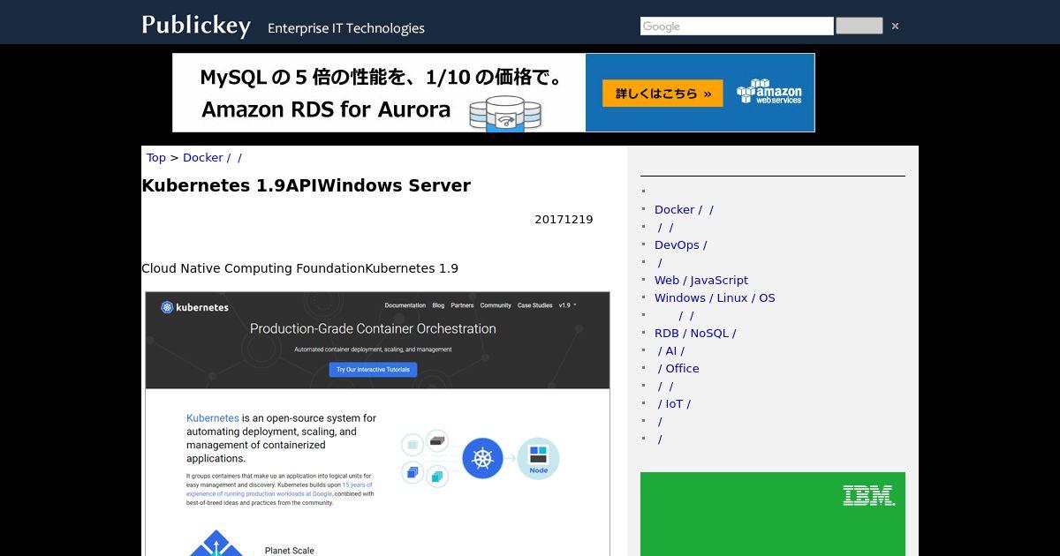Click the orange 詳しくはこちら button in the ad
Screen dimensions: 1060x556
pyautogui.click(x=662, y=94)
